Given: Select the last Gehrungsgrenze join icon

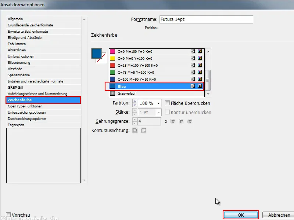Looking at the screenshot, I should point(190,121).
